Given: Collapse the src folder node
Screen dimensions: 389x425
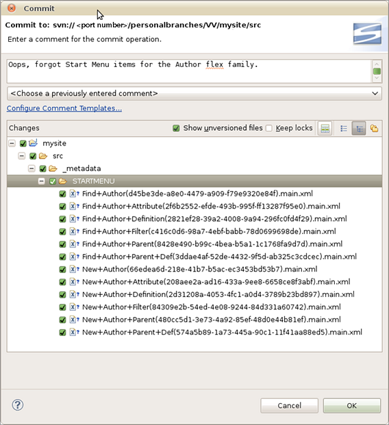Looking at the screenshot, I should click(x=22, y=156).
